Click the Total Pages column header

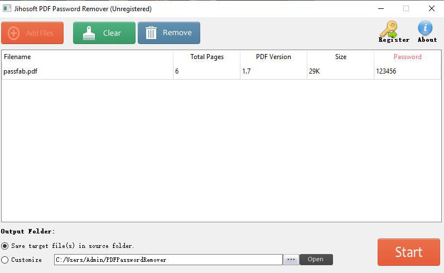206,57
